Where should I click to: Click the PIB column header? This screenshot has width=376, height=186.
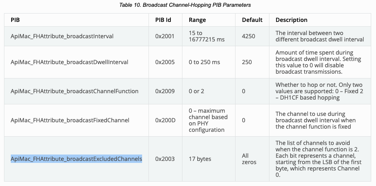coord(16,20)
